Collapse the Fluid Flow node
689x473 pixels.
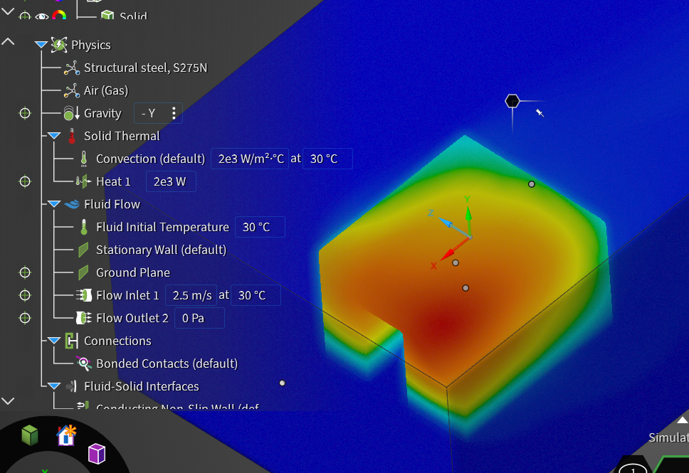tap(54, 204)
